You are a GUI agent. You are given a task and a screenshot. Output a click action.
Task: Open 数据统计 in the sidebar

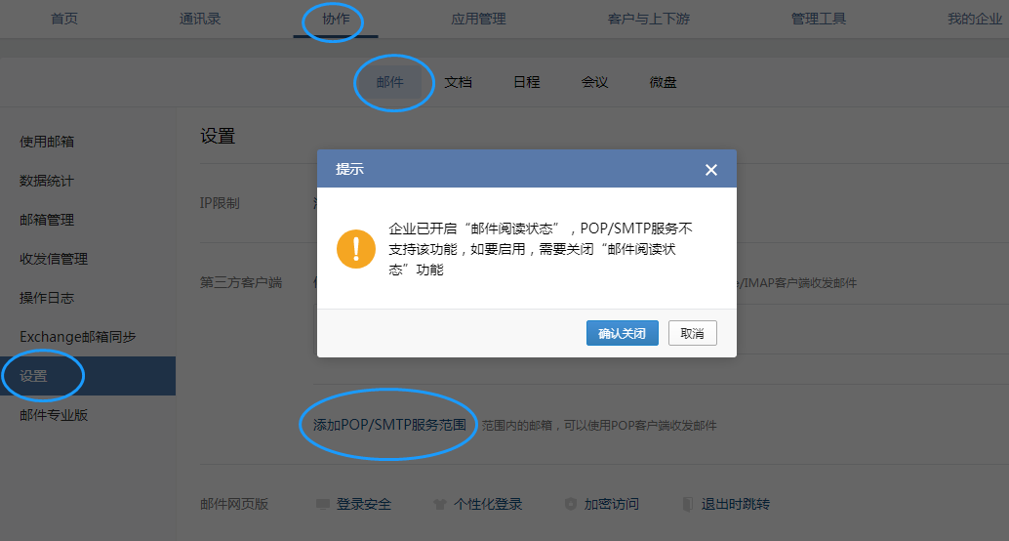[x=47, y=181]
